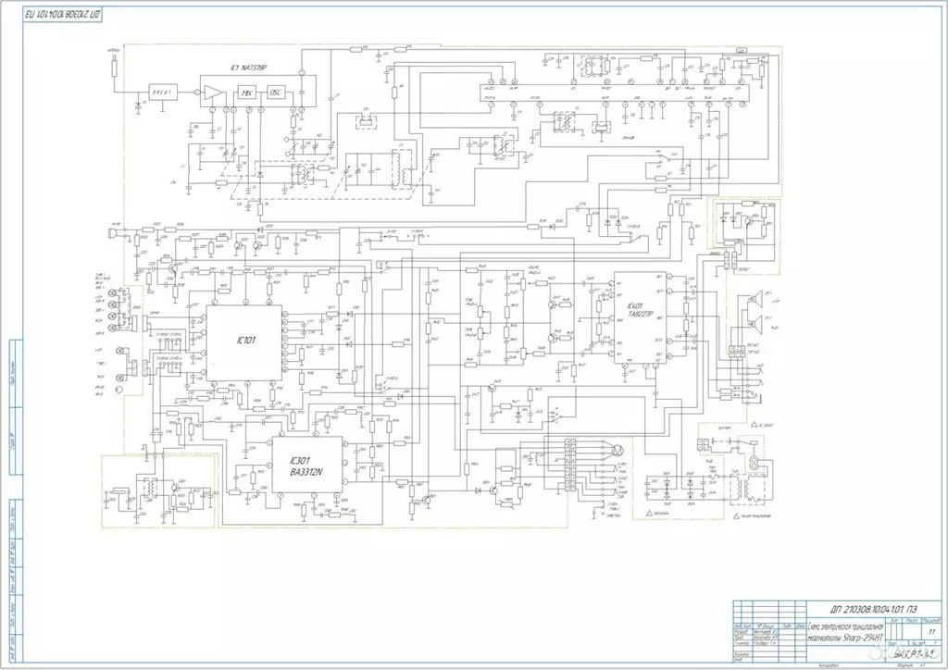
Task: Click the MIX block inside IC1
Action: [246, 93]
